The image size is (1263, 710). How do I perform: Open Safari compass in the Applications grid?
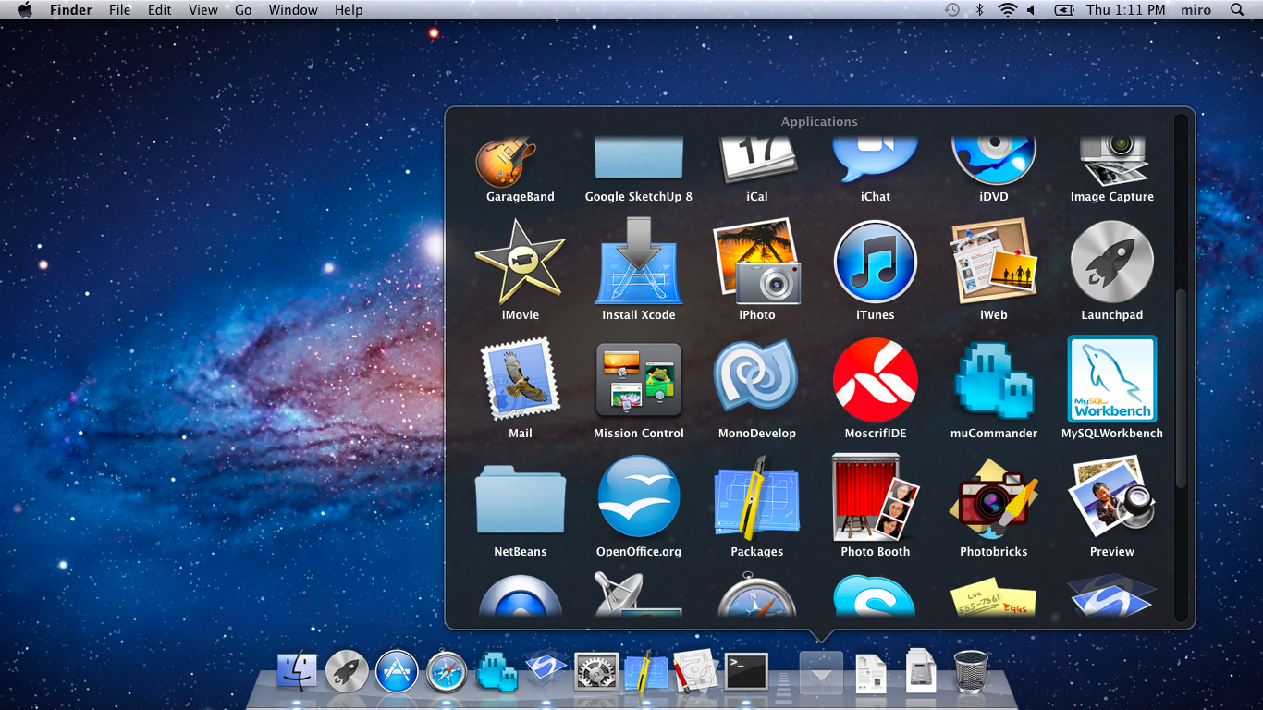pyautogui.click(x=757, y=594)
